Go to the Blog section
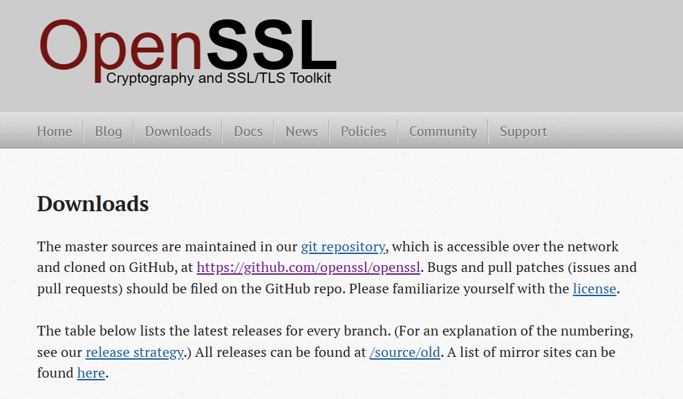 109,131
